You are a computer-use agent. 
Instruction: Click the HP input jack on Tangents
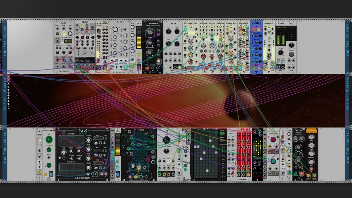click(x=157, y=68)
